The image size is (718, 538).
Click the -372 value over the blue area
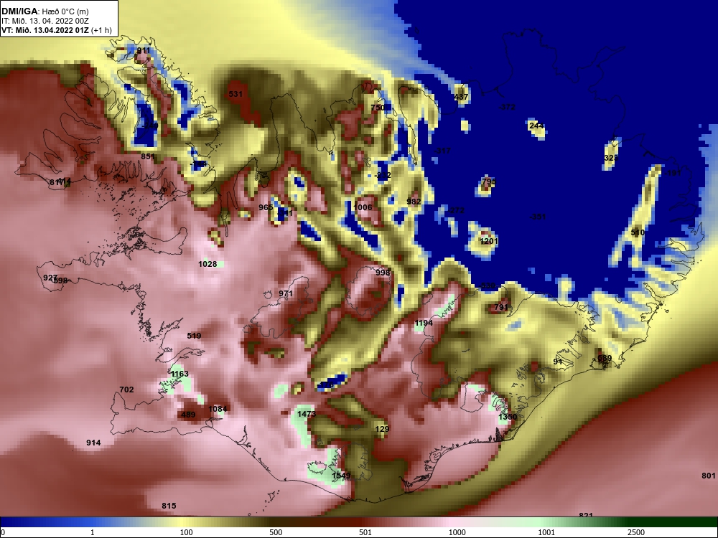click(x=506, y=107)
